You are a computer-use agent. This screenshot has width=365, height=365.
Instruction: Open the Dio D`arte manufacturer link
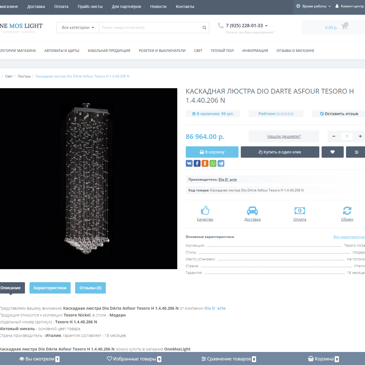tap(227, 180)
